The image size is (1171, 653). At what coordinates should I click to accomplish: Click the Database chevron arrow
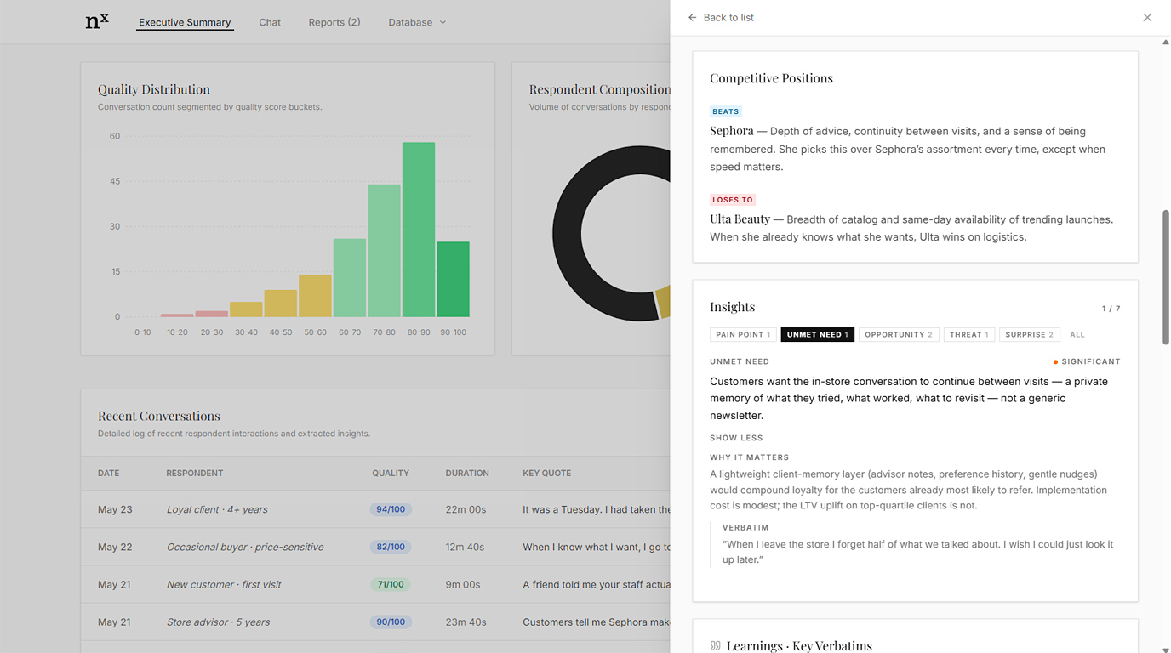443,22
